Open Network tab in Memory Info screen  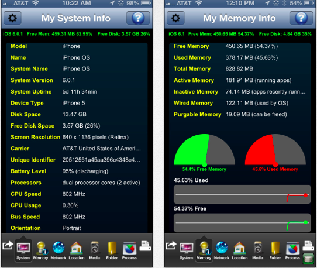pyautogui.click(x=222, y=250)
